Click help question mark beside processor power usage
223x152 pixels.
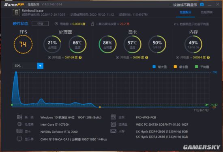click(80, 58)
